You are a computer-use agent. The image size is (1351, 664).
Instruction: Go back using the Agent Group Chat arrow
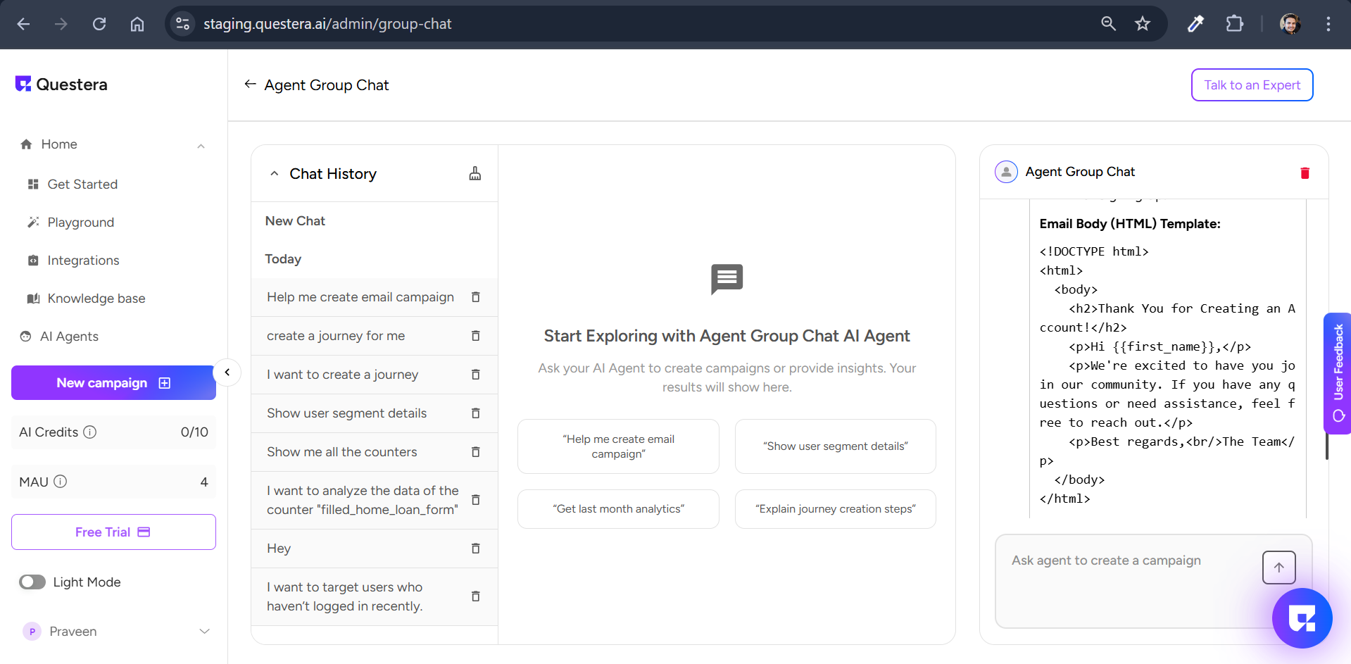(250, 84)
